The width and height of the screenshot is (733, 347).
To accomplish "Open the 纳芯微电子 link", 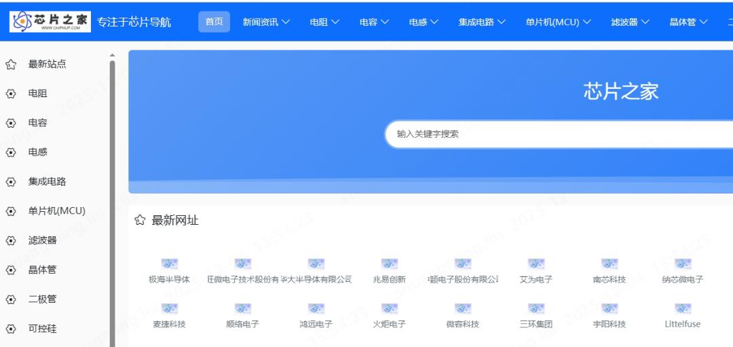I will pos(682,279).
